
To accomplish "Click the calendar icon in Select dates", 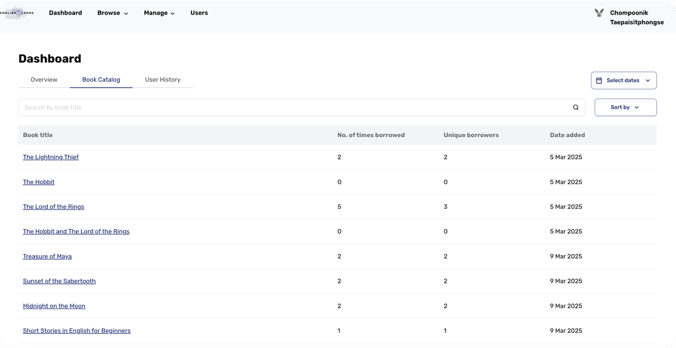I will tap(599, 81).
